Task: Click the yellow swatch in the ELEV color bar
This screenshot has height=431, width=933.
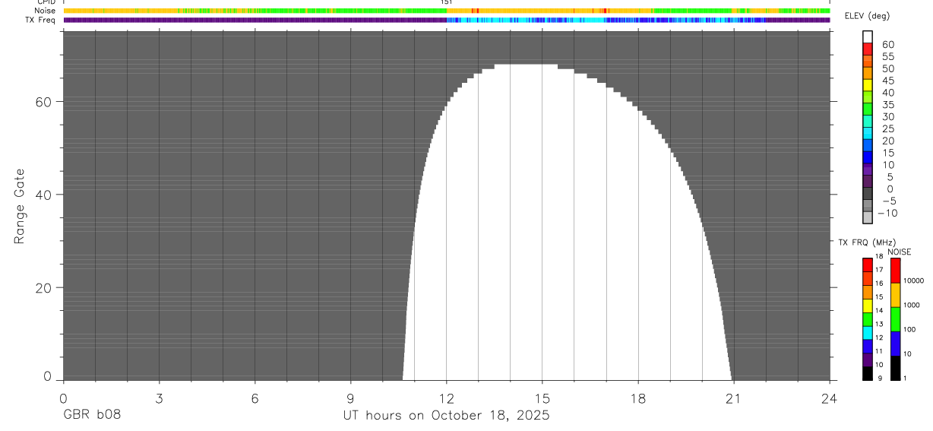Action: click(x=868, y=85)
